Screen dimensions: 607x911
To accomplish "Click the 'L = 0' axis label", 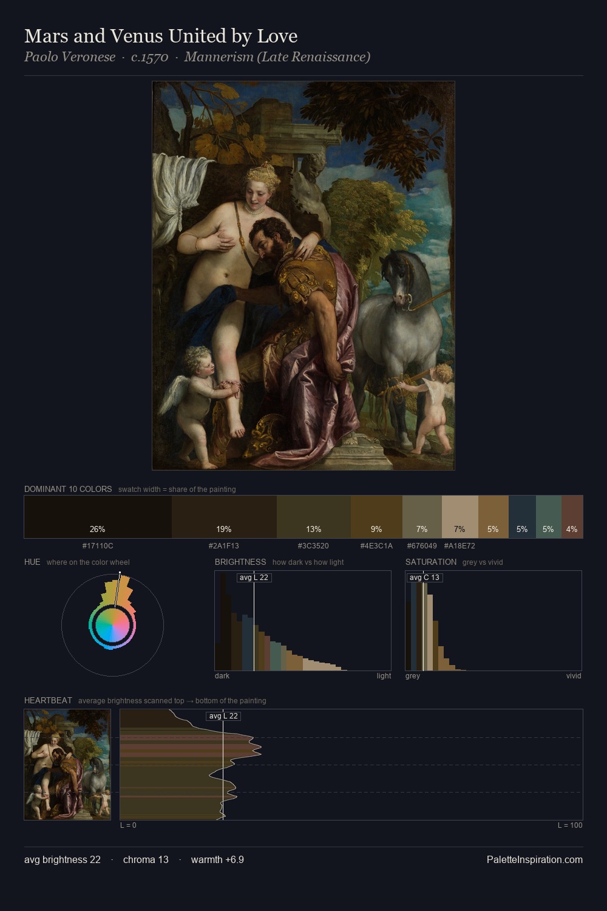I will [128, 825].
